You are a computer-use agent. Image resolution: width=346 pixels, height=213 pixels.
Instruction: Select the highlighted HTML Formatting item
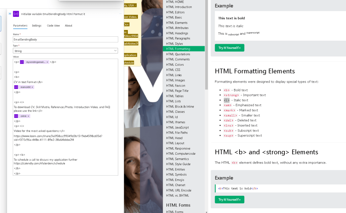coord(184,49)
